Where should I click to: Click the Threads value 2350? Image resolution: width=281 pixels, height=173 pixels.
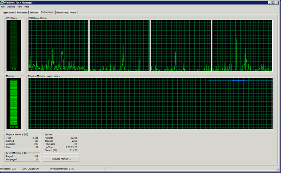click(74, 141)
